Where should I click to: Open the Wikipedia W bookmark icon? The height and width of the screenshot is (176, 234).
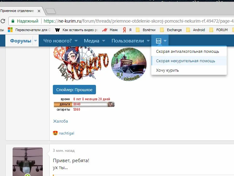coord(58,30)
